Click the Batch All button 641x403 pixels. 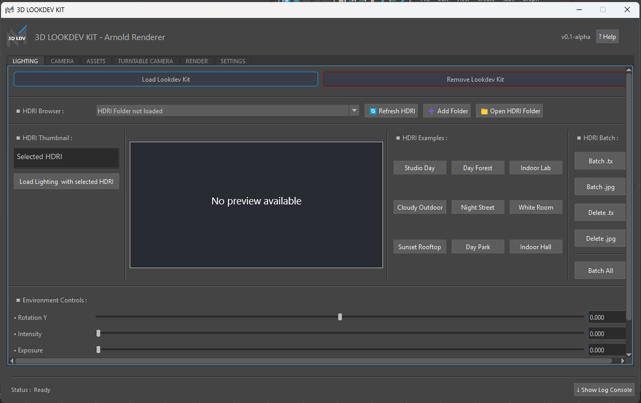tap(600, 270)
